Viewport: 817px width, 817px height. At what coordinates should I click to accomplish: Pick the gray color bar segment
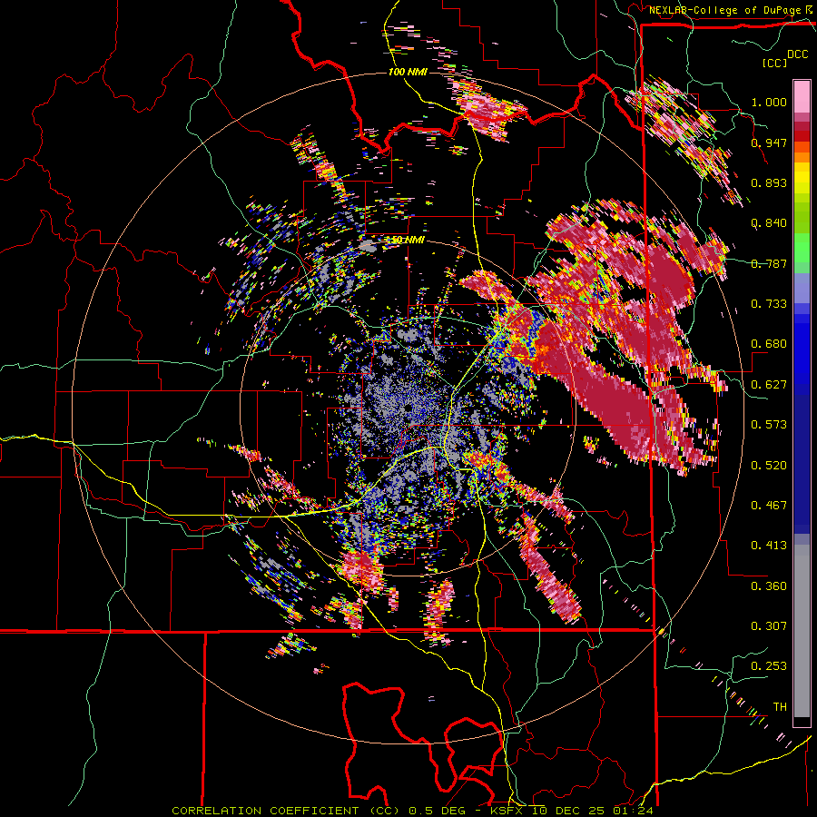click(x=802, y=631)
